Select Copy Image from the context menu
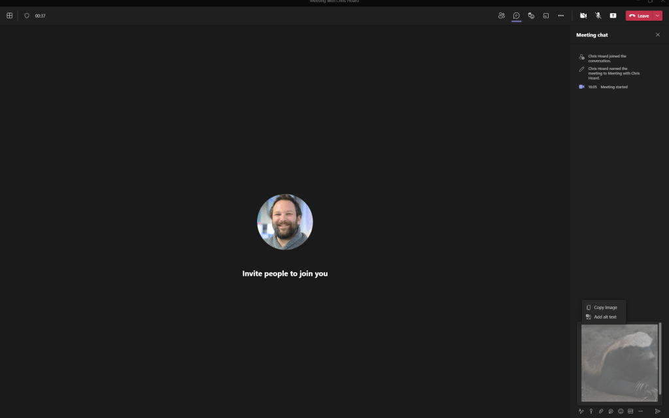The image size is (669, 418). pos(605,307)
